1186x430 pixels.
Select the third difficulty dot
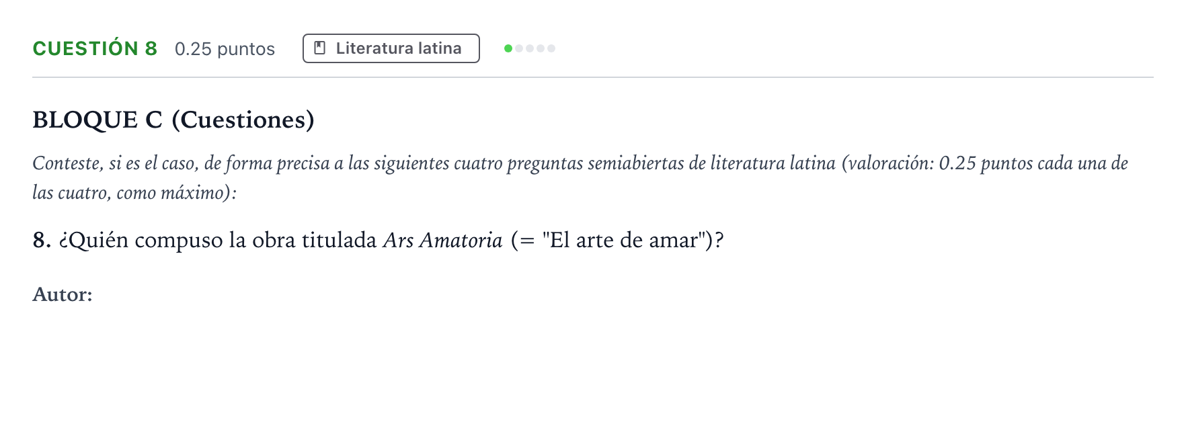(530, 48)
